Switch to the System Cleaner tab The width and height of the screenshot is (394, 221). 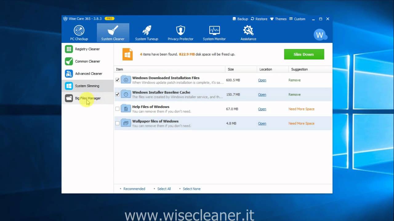[113, 33]
